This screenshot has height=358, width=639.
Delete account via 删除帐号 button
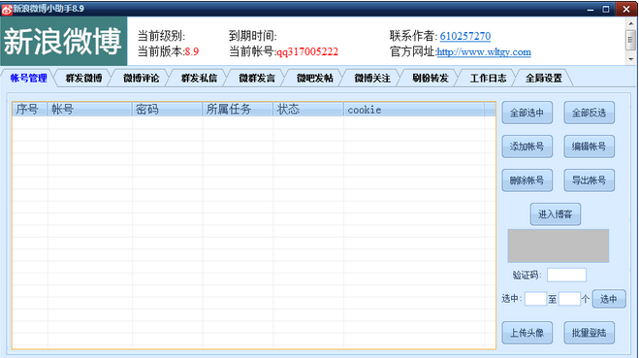pos(527,180)
